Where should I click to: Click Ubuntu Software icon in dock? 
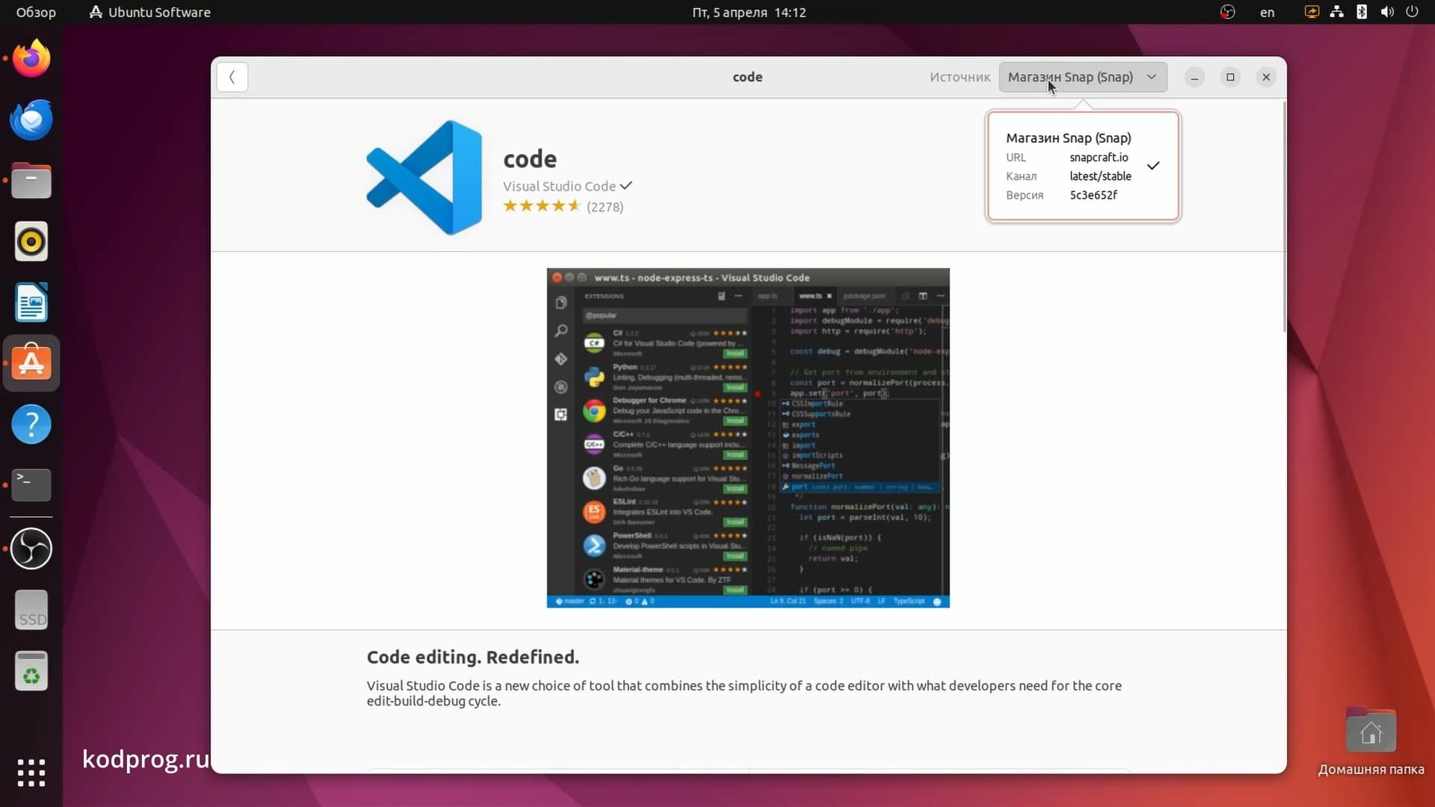[x=31, y=363]
